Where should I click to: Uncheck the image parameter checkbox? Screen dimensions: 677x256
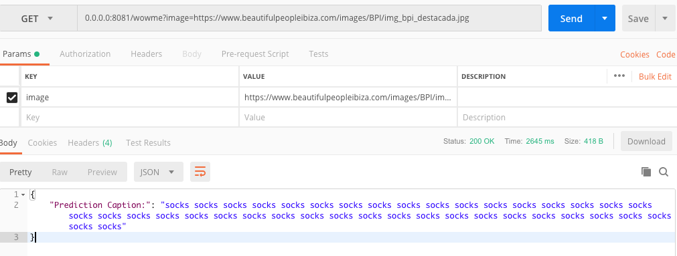11,98
